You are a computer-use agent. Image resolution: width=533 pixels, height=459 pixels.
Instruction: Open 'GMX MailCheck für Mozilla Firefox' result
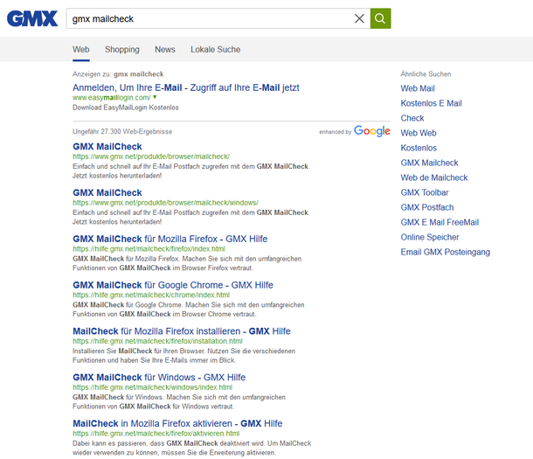(170, 239)
